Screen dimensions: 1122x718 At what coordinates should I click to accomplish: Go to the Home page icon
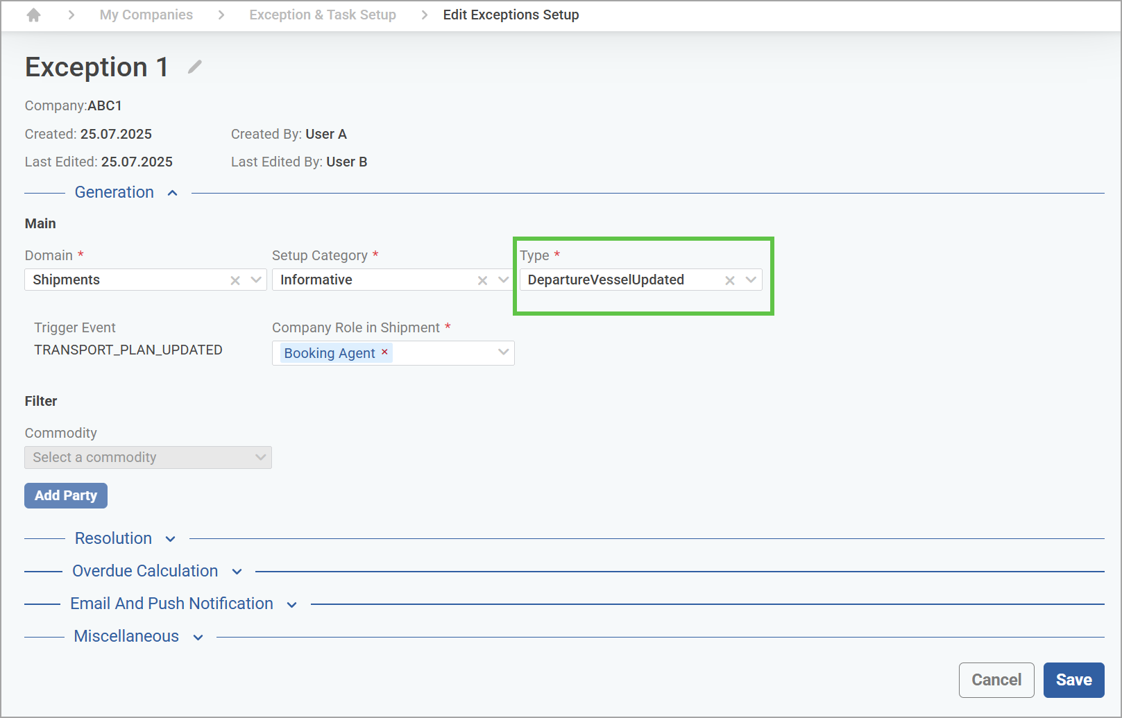tap(33, 15)
